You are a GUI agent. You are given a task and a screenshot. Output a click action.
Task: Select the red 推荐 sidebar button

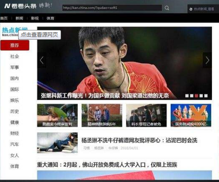[15, 45]
